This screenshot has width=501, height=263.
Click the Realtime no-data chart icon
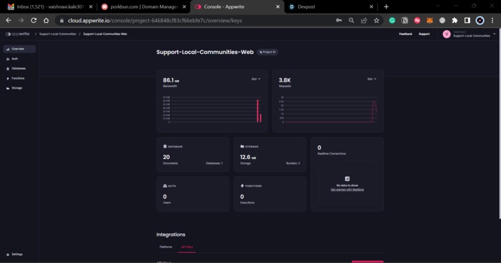pos(347,179)
